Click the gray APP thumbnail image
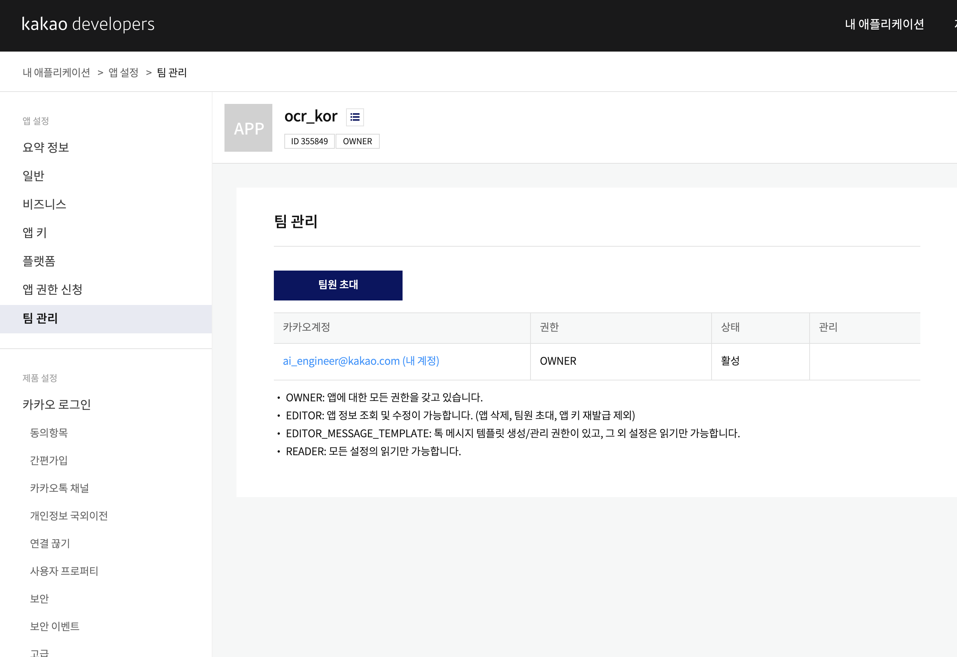The width and height of the screenshot is (957, 657). coord(248,127)
